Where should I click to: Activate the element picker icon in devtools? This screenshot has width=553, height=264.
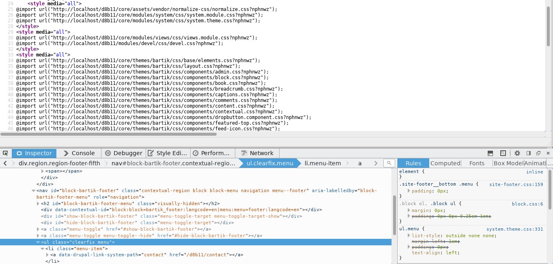(5, 153)
